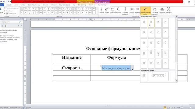Open the Разметка страницы tab
This screenshot has width=195, height=109.
click(x=34, y=5)
